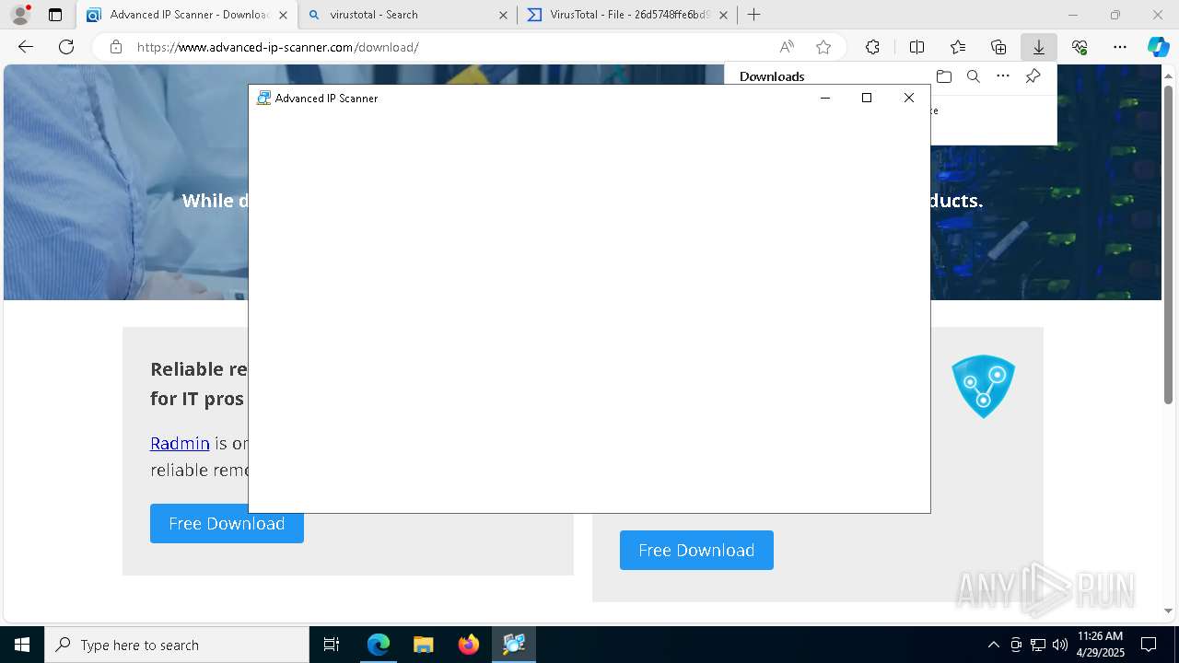Screen dimensions: 1179x663
Task: Open the Favorites list icon
Action: (x=958, y=47)
